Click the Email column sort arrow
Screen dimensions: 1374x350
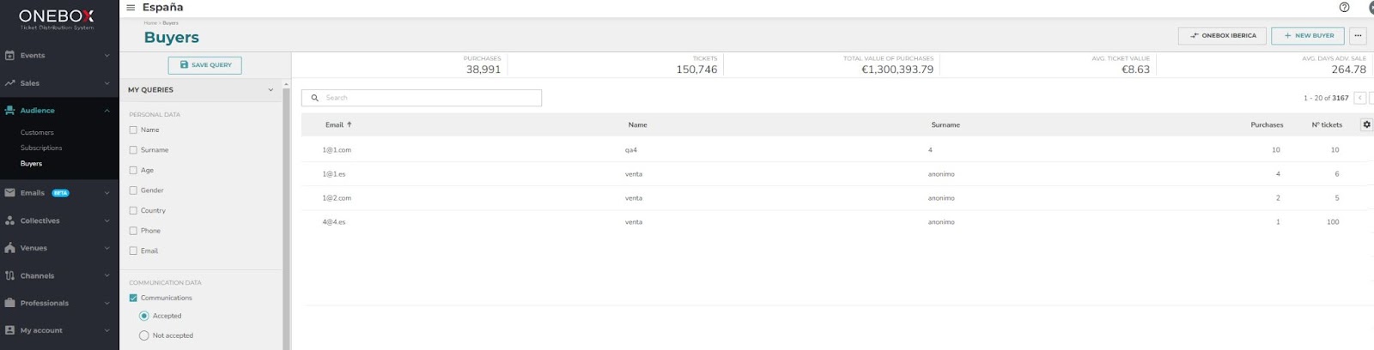[x=350, y=124]
